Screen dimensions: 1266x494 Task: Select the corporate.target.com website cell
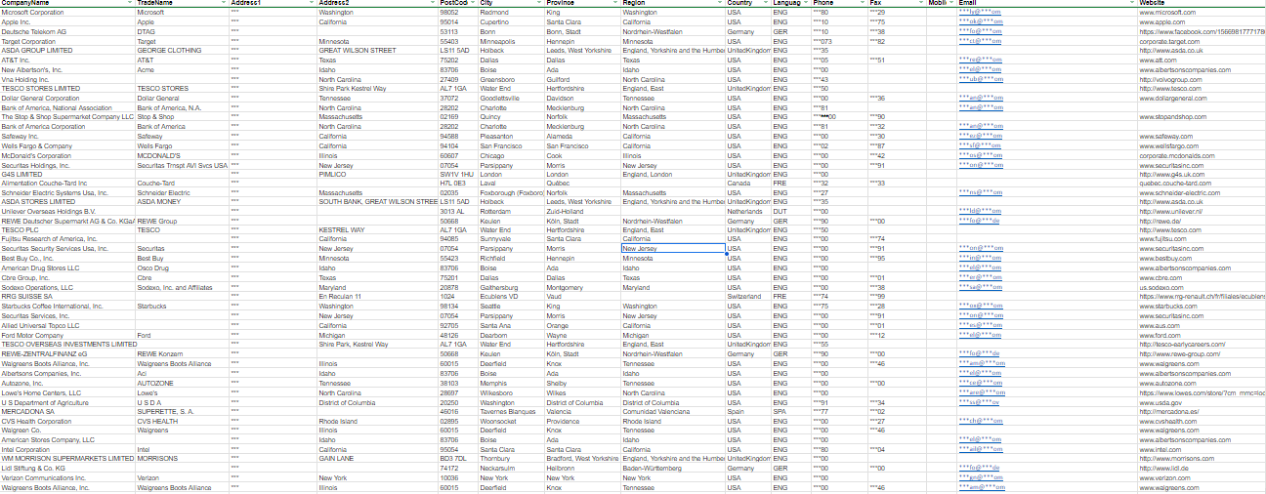(x=1202, y=42)
